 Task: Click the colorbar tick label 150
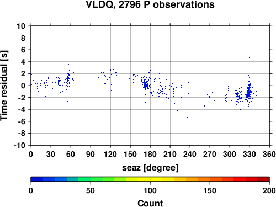coord(210,190)
